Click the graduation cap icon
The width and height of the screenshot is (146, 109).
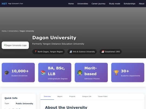point(7,73)
